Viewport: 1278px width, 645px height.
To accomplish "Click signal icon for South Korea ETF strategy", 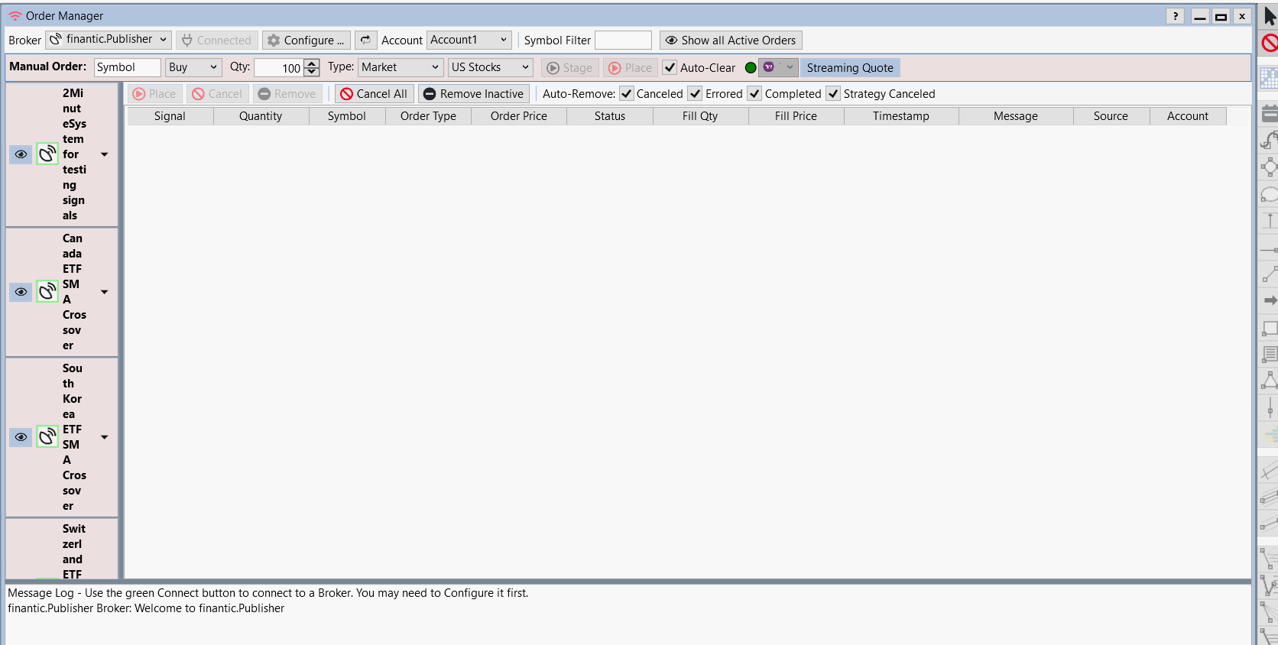I will pos(47,436).
